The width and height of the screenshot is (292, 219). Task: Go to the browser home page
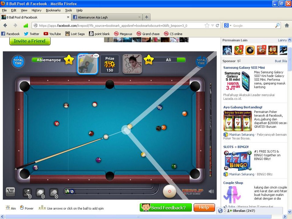pyautogui.click(x=287, y=26)
